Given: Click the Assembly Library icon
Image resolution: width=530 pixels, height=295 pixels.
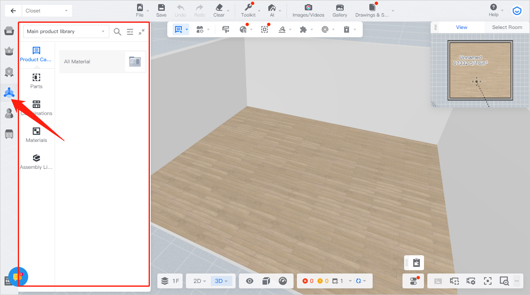Looking at the screenshot, I should coord(36,158).
